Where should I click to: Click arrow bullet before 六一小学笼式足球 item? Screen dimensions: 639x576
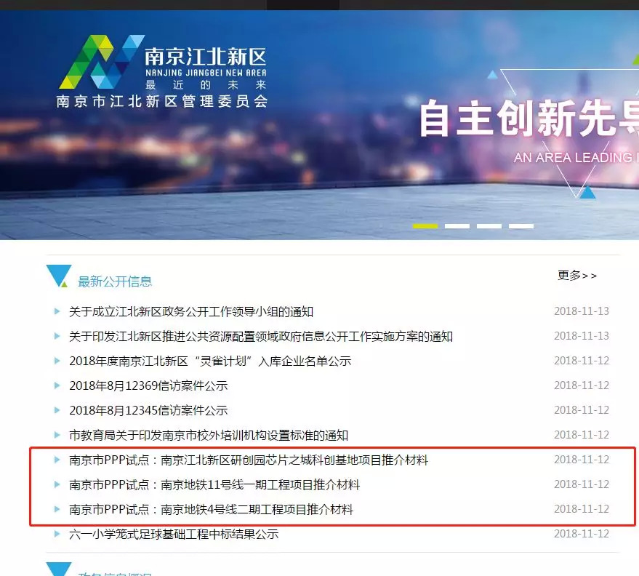click(x=57, y=534)
